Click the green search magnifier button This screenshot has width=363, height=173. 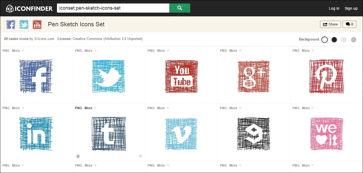pos(179,8)
